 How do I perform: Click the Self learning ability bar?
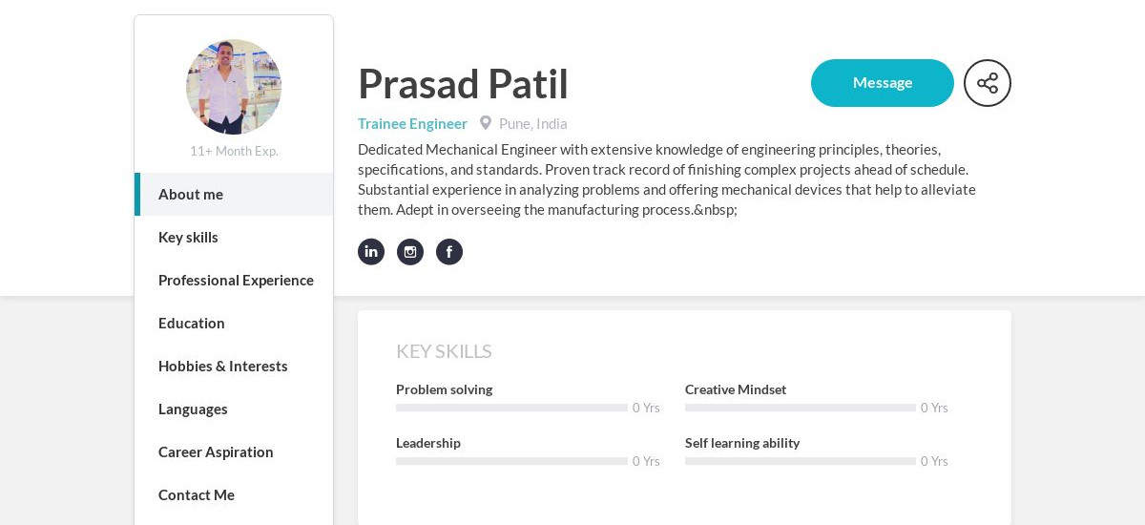(x=801, y=461)
